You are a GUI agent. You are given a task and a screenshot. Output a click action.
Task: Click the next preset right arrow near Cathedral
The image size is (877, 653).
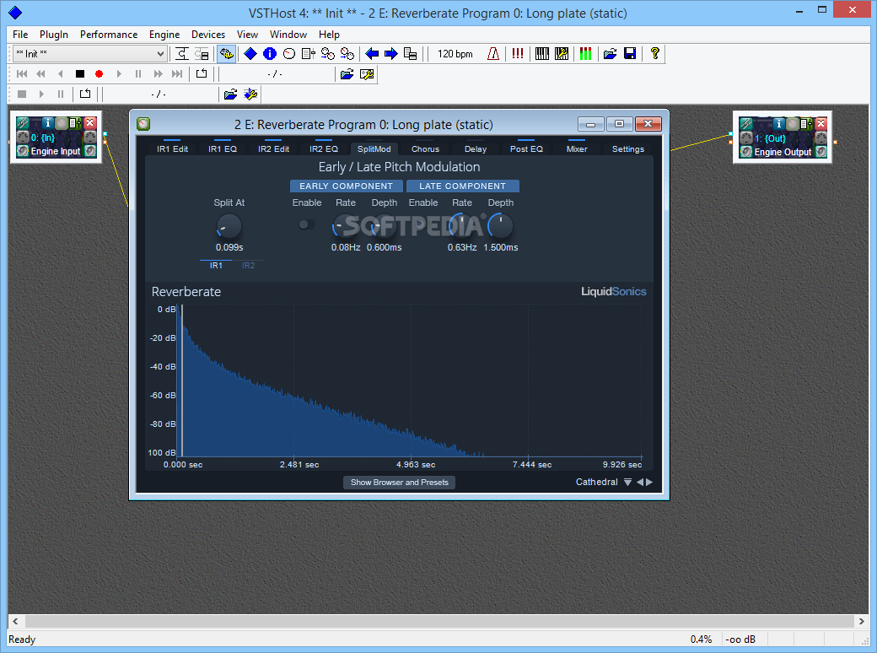click(x=649, y=482)
